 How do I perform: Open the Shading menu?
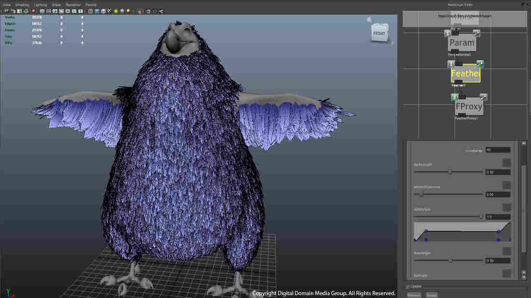click(x=22, y=5)
